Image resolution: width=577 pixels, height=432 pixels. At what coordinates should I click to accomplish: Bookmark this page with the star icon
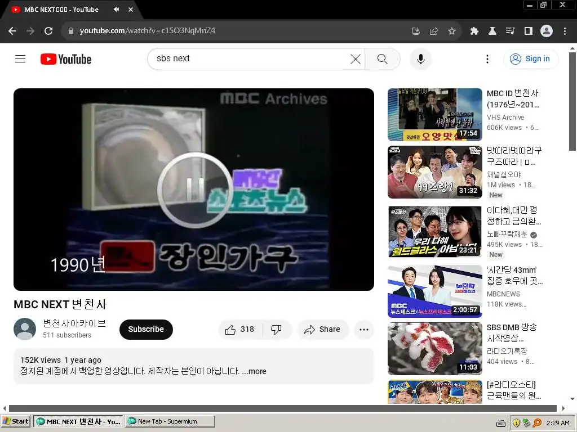click(x=451, y=31)
